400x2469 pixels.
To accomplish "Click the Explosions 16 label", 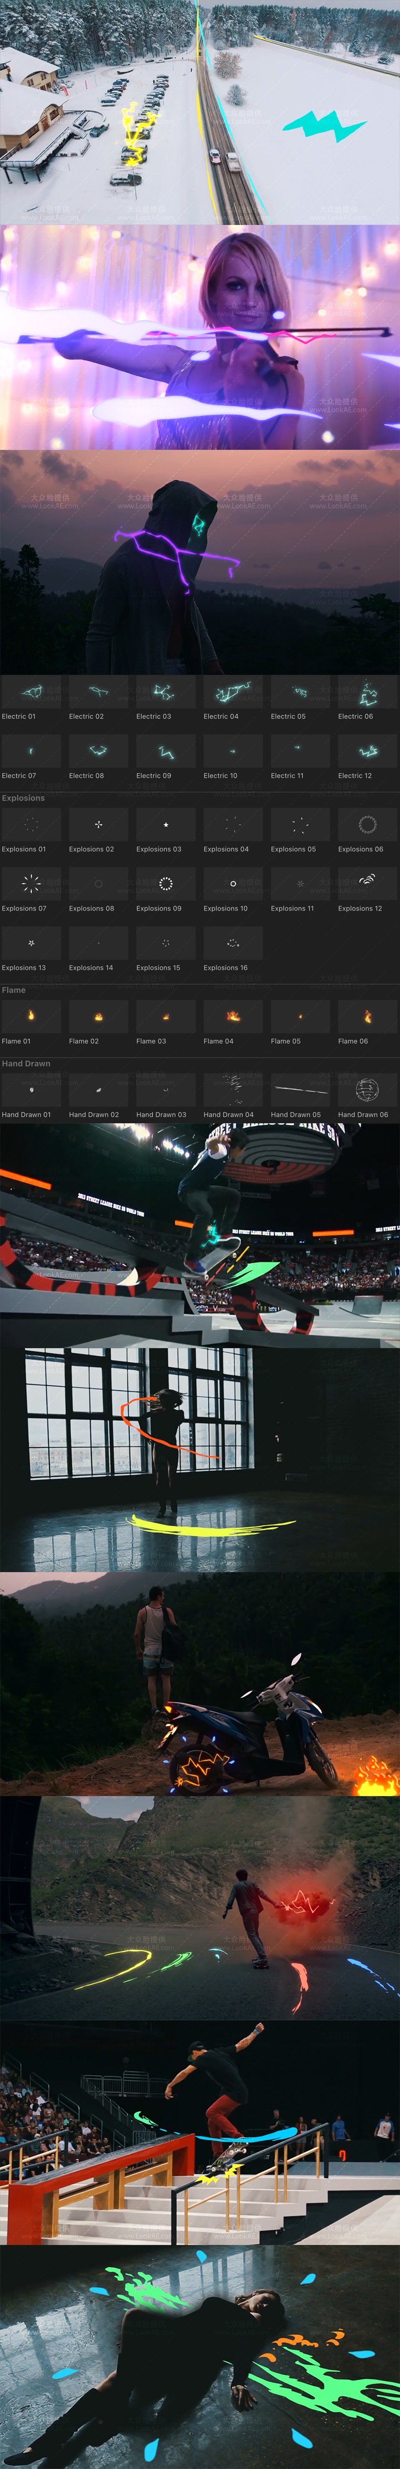I will coord(225,968).
